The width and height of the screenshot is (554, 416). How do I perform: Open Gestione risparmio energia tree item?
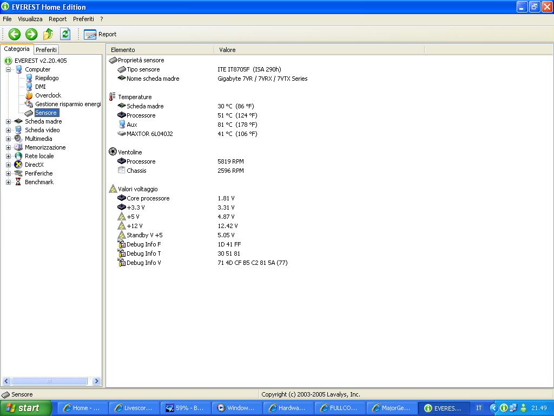[x=68, y=104]
